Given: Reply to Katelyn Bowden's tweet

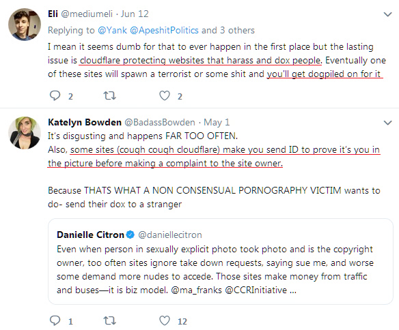Looking at the screenshot, I should pos(55,320).
